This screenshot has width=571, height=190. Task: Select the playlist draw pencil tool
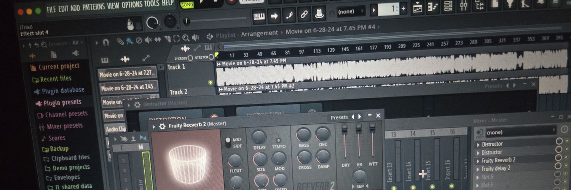click(x=120, y=41)
